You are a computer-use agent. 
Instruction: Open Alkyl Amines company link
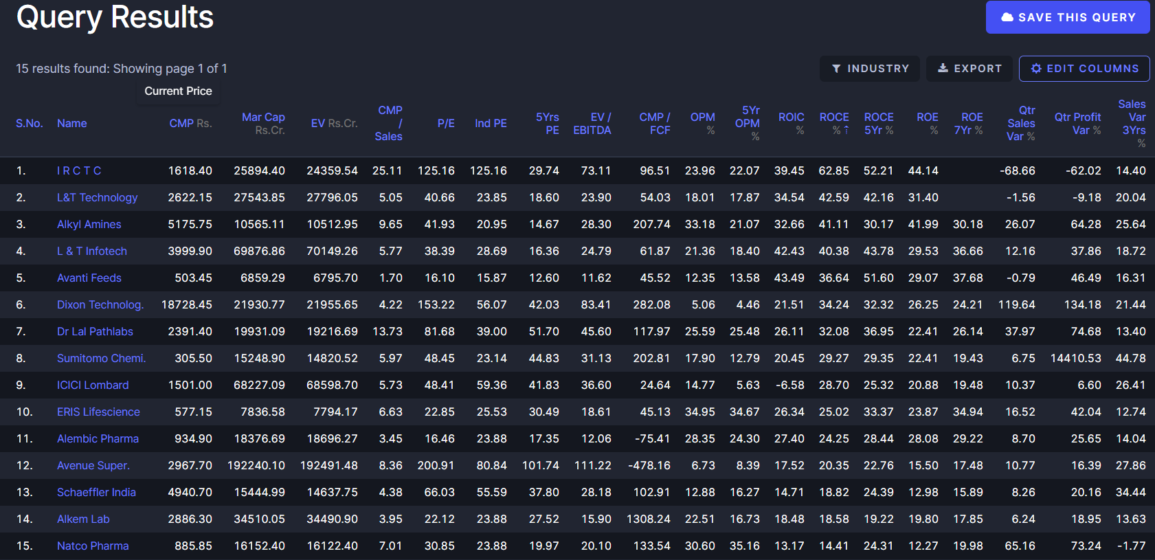point(89,224)
